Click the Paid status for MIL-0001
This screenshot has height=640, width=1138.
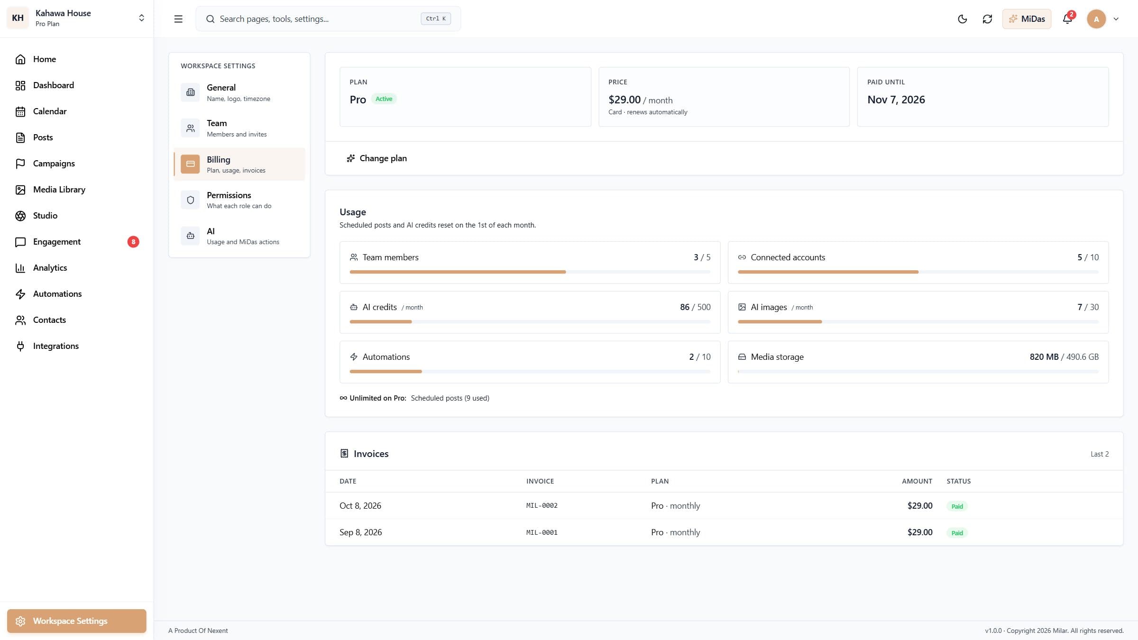click(x=957, y=533)
